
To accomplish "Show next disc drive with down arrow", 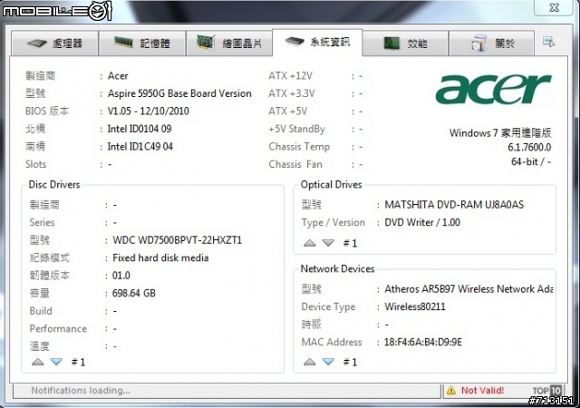I will 56,362.
